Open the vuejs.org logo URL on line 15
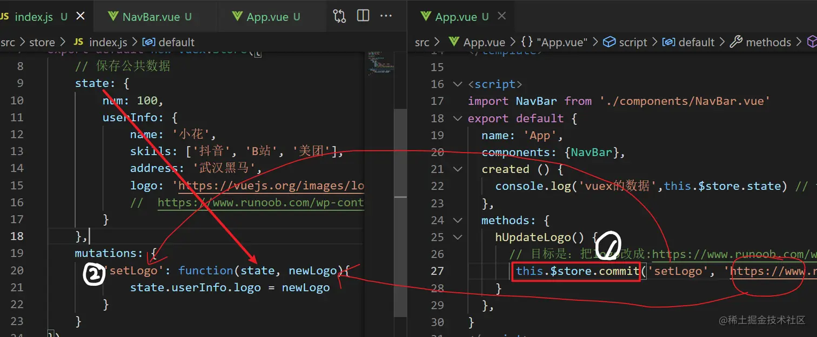This screenshot has width=817, height=337. (271, 185)
